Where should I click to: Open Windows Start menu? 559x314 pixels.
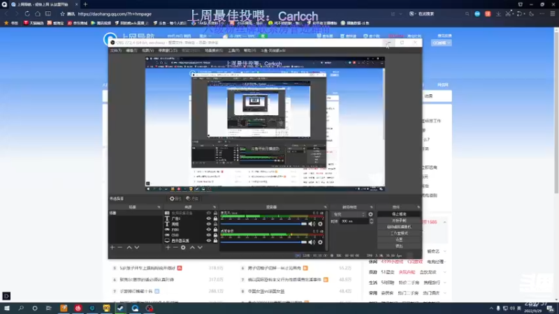pyautogui.click(x=7, y=308)
